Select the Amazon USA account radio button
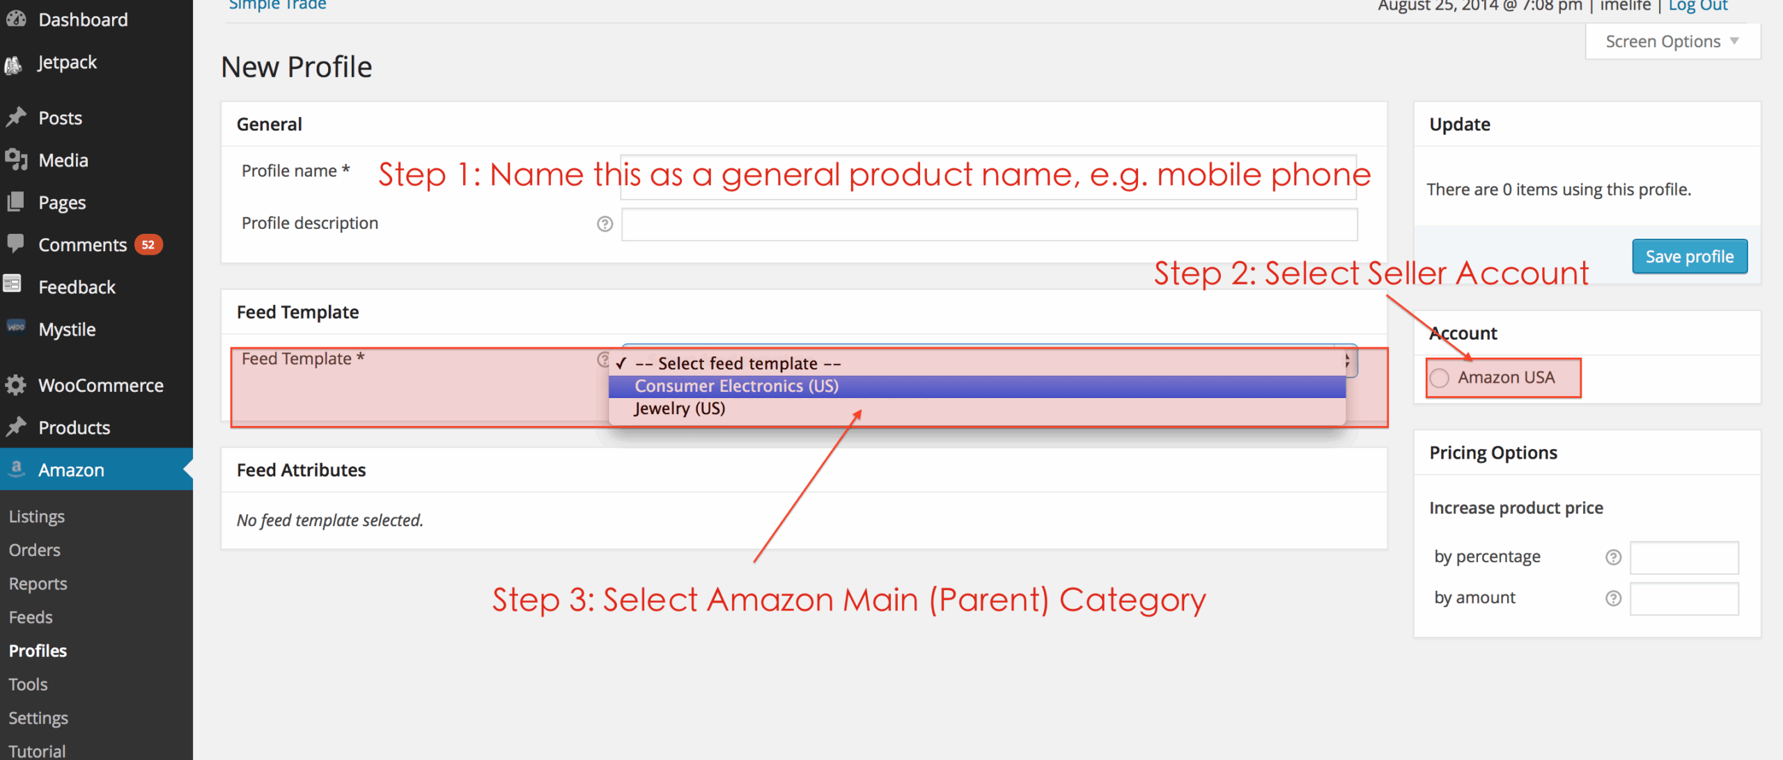This screenshot has width=1783, height=760. click(1440, 378)
